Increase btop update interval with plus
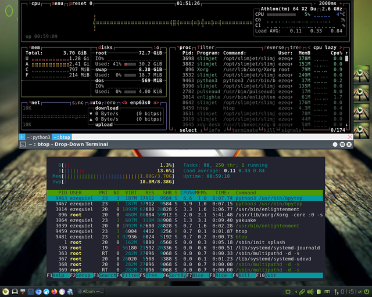372x297 pixels. 341,3
